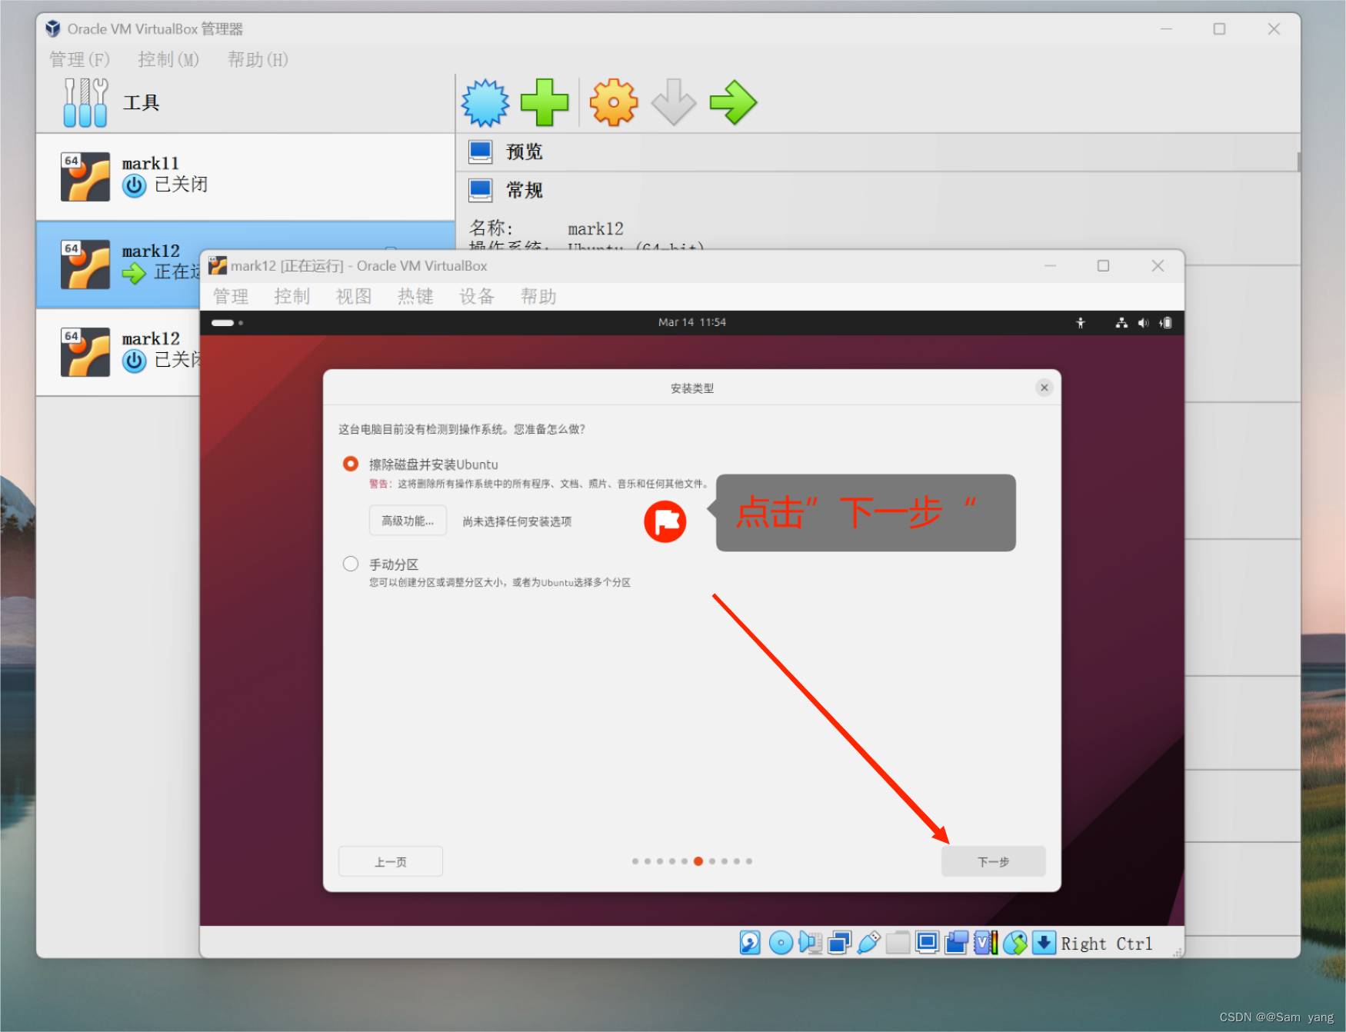This screenshot has height=1032, width=1346.
Task: Click the 尚未选择任何安装选项 text
Action: click(x=517, y=521)
